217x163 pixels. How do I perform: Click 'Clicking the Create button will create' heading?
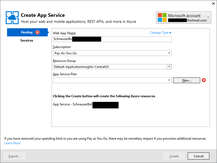coord(104,96)
